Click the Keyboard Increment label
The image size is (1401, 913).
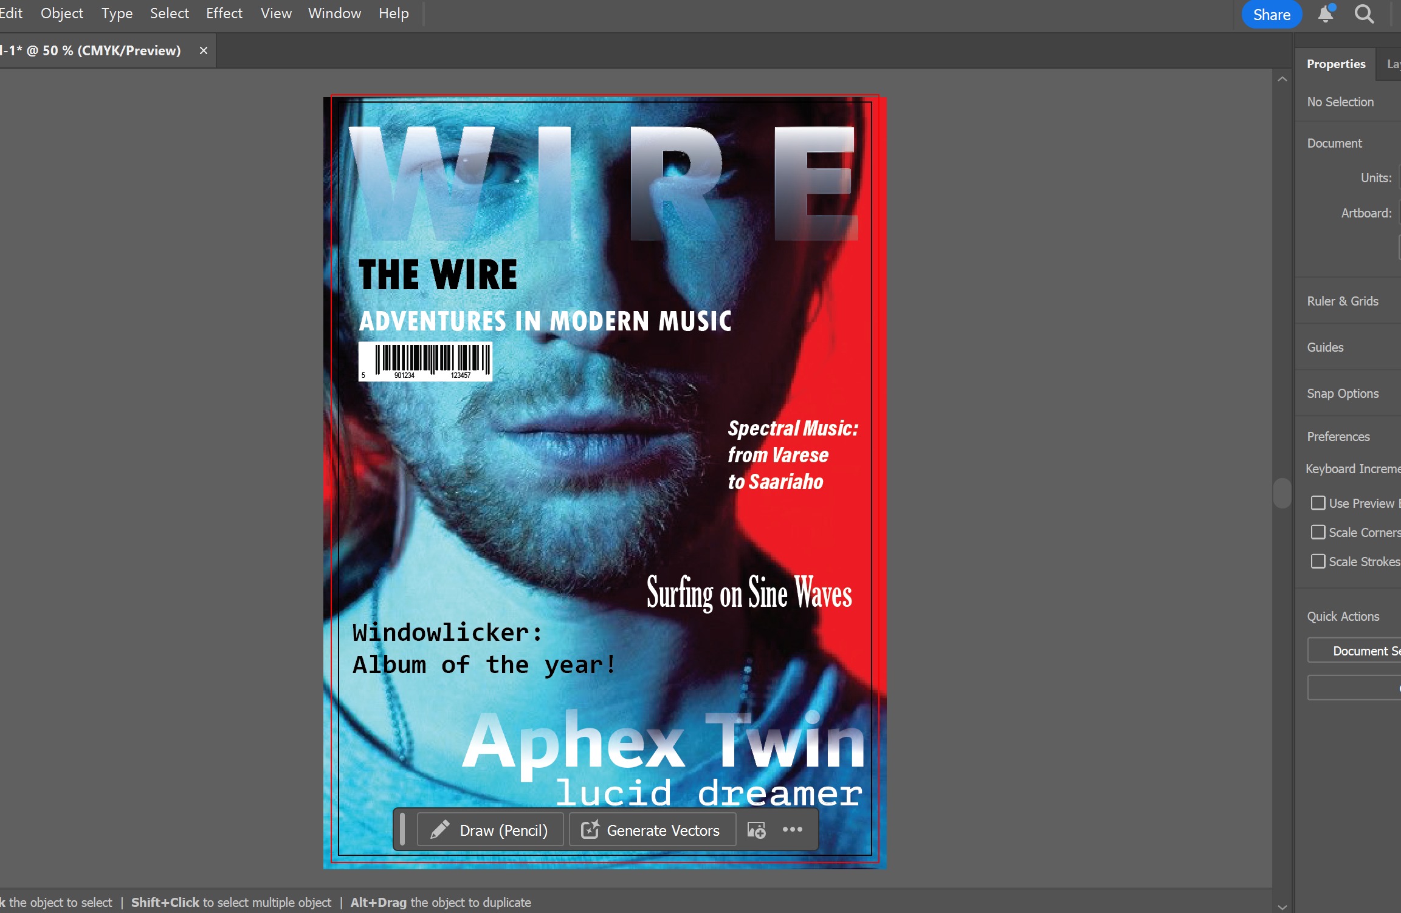(1353, 469)
